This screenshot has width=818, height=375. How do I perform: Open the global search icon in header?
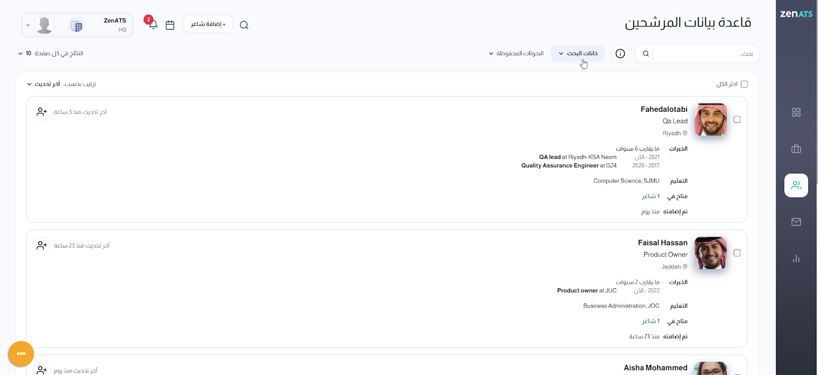(x=244, y=25)
